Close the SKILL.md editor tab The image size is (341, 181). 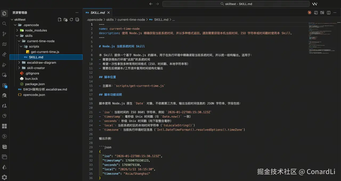pyautogui.click(x=108, y=13)
